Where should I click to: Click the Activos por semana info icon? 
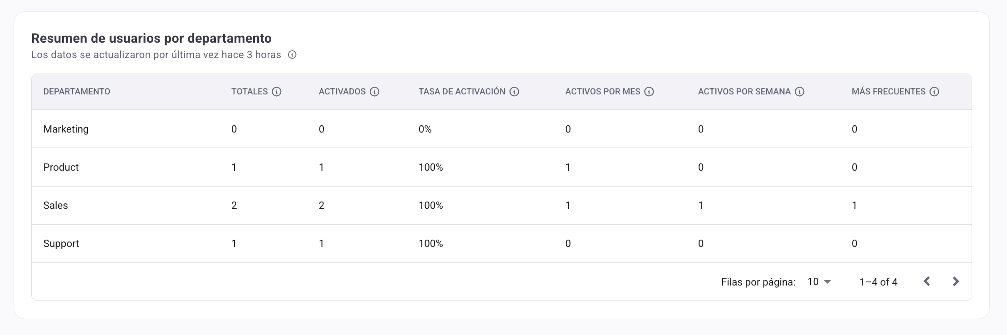click(800, 92)
